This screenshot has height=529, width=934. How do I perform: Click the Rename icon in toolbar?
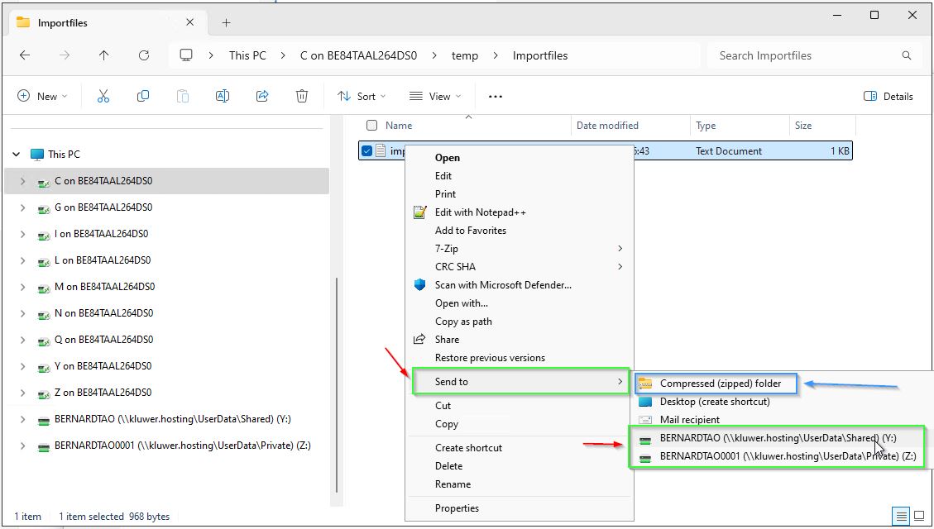[223, 96]
